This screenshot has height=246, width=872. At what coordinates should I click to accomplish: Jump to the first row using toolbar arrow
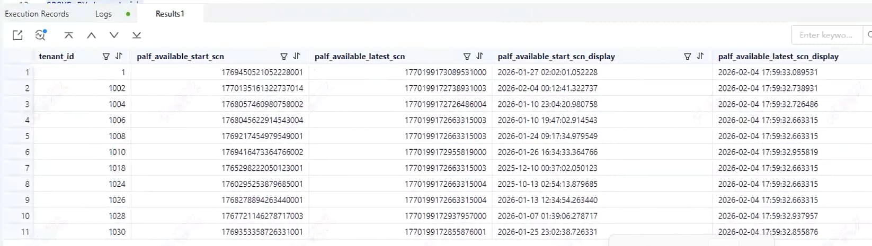[x=68, y=35]
